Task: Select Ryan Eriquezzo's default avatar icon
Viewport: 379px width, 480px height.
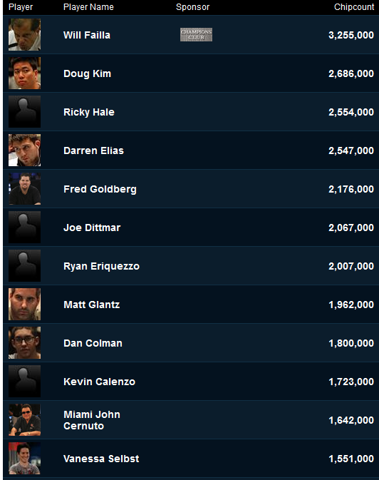Action: click(x=24, y=266)
